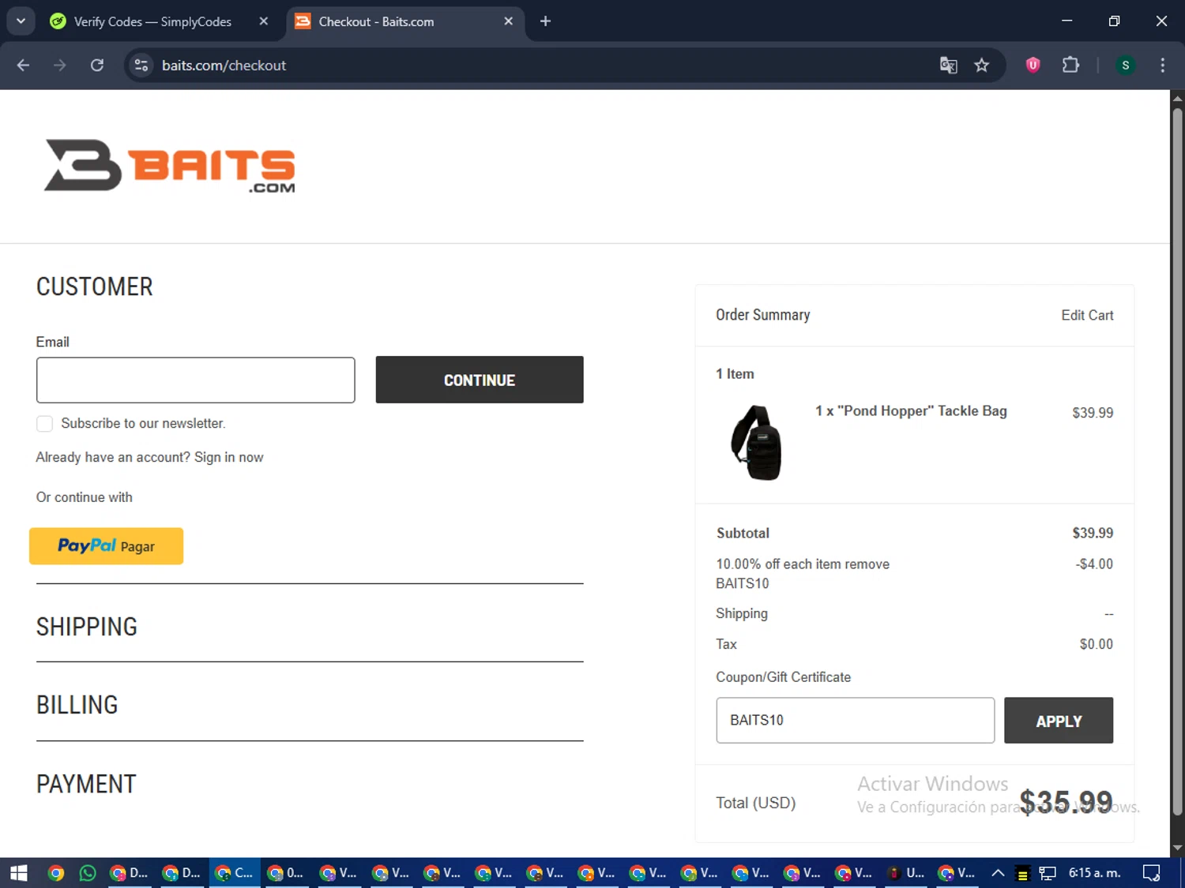The width and height of the screenshot is (1185, 888).
Task: Click the Order Summary heading
Action: point(763,315)
